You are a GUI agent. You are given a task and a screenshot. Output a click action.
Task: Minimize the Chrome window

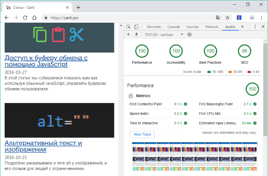235,5
